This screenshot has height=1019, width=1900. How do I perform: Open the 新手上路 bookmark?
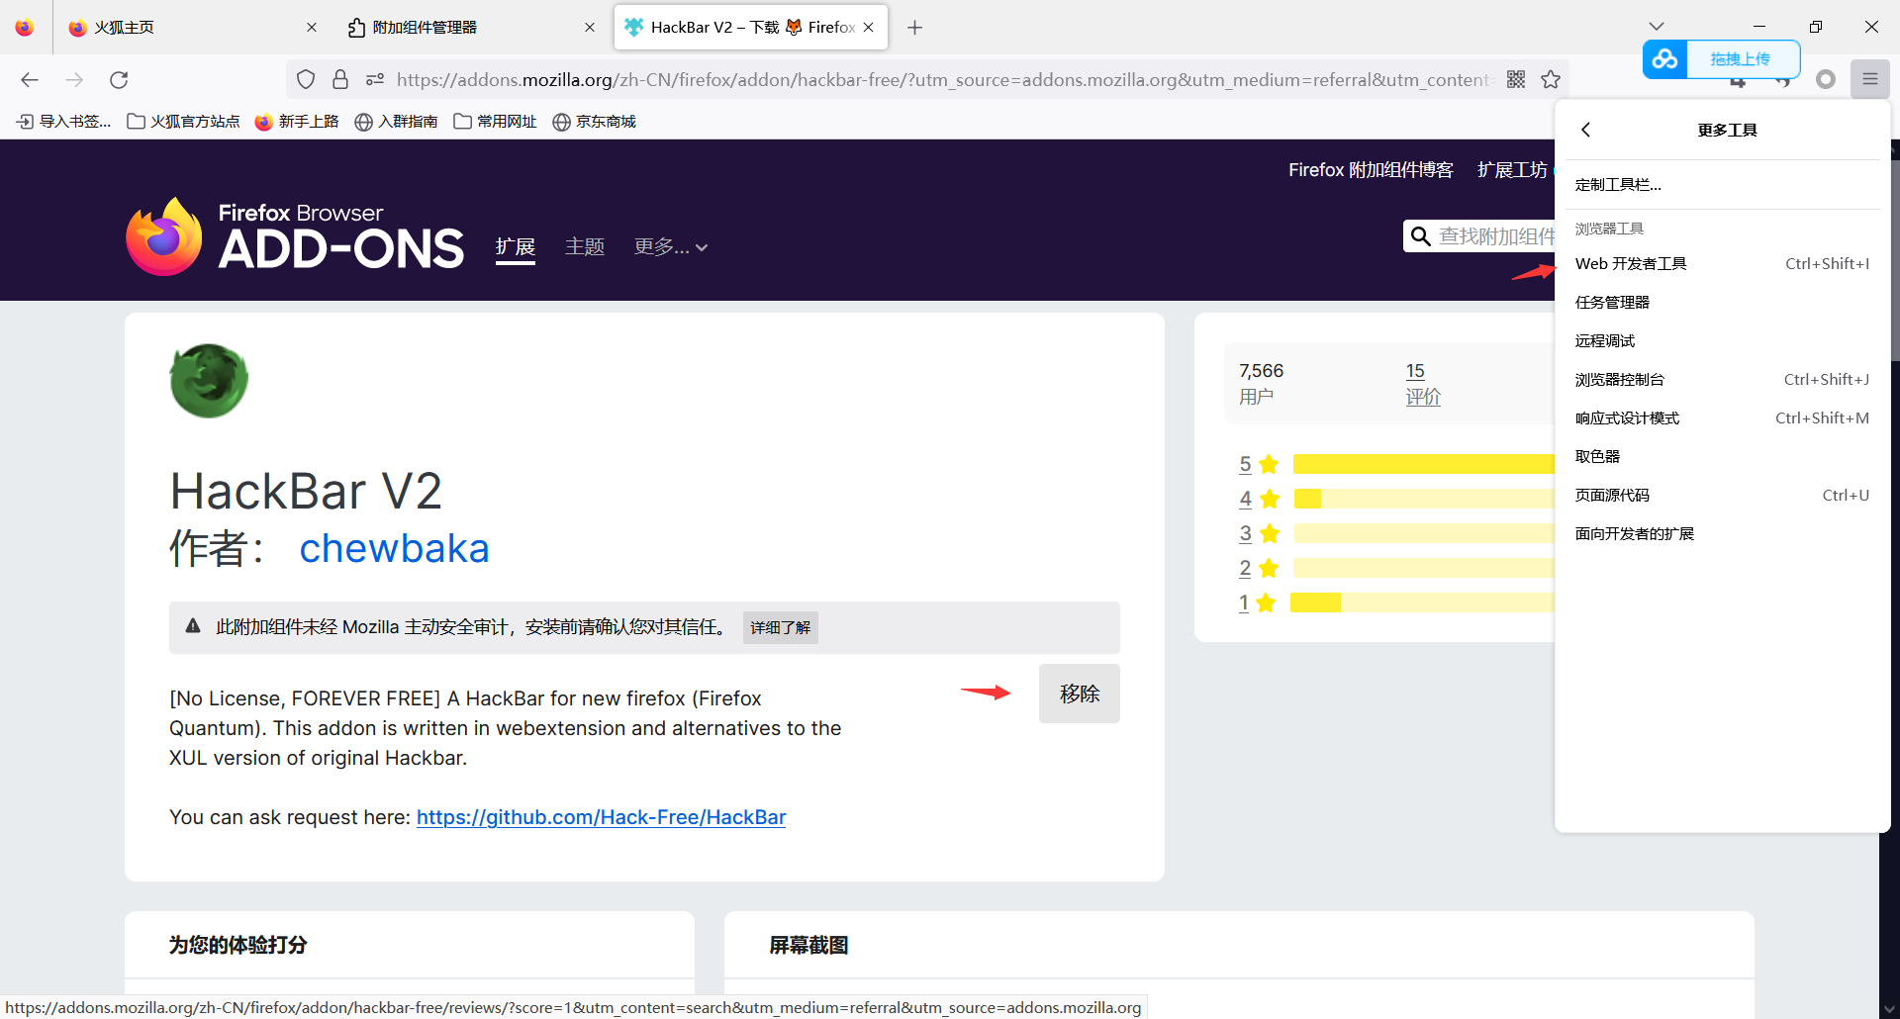pyautogui.click(x=297, y=122)
